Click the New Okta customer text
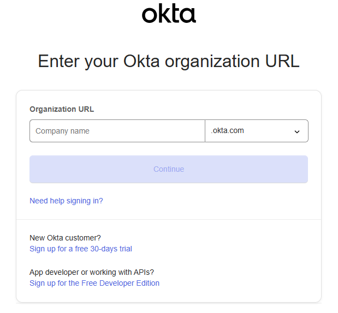The height and width of the screenshot is (313, 338). (65, 238)
